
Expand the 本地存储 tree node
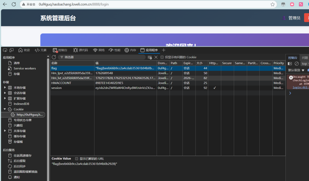pyautogui.click(x=5, y=88)
